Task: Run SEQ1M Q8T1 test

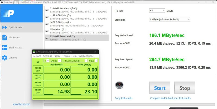Action: click(x=38, y=70)
